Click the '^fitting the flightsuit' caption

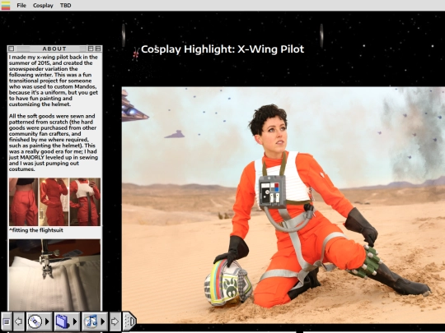pyautogui.click(x=36, y=230)
